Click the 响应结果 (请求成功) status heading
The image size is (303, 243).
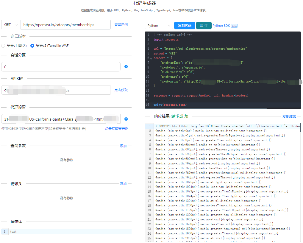tap(171, 116)
